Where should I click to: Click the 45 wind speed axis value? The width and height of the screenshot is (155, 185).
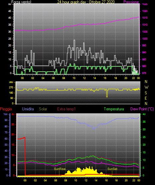pyautogui.click(x=10, y=11)
